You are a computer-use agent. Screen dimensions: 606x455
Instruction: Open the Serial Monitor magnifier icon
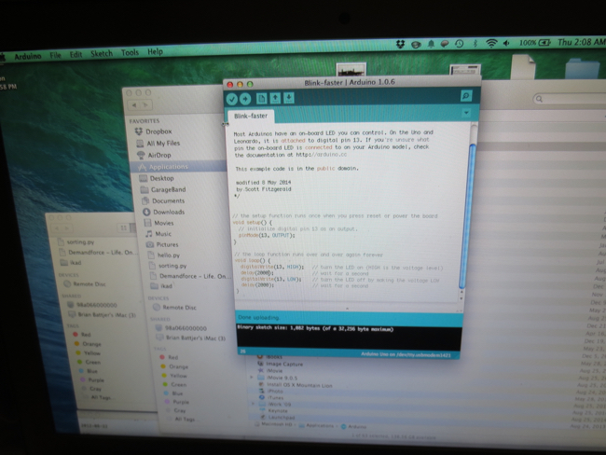[x=466, y=96]
